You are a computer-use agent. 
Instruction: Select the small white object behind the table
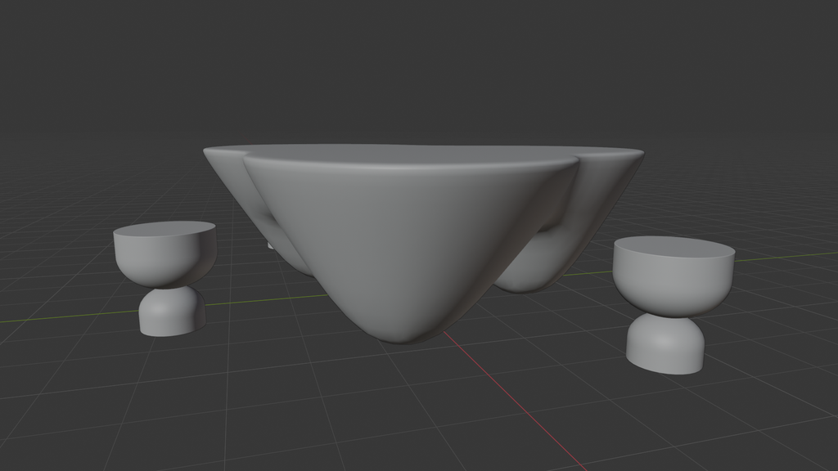click(x=270, y=245)
